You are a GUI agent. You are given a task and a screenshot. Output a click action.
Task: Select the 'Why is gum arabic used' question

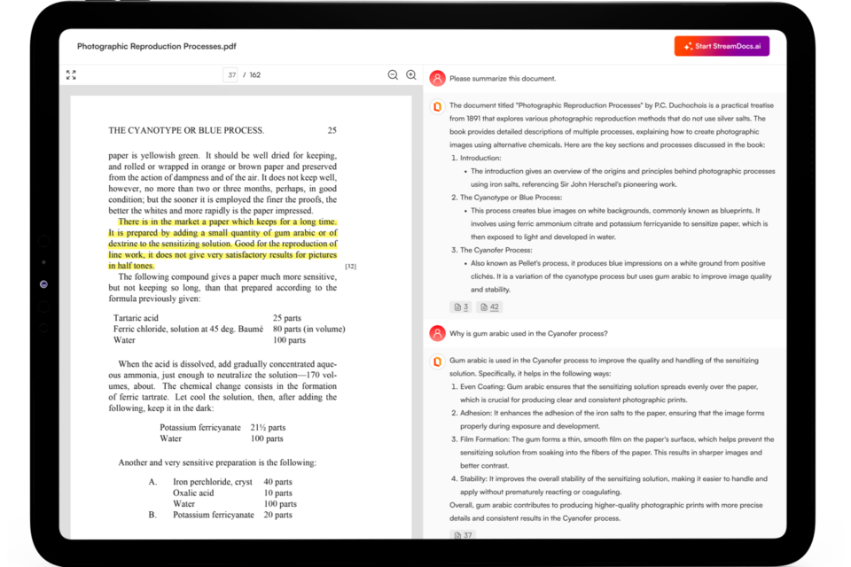click(x=528, y=334)
